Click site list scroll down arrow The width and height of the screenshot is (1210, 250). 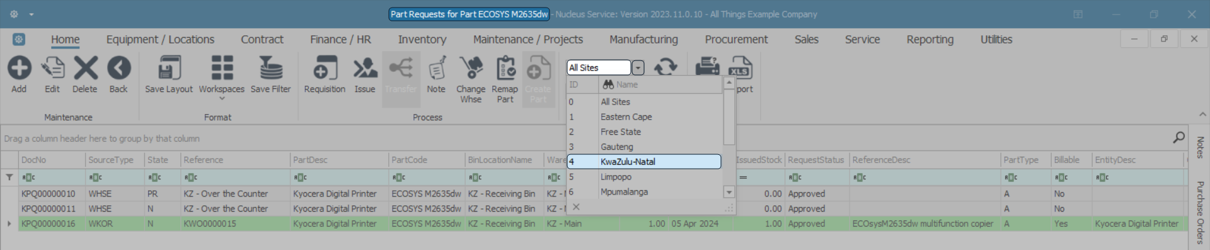coord(729,192)
